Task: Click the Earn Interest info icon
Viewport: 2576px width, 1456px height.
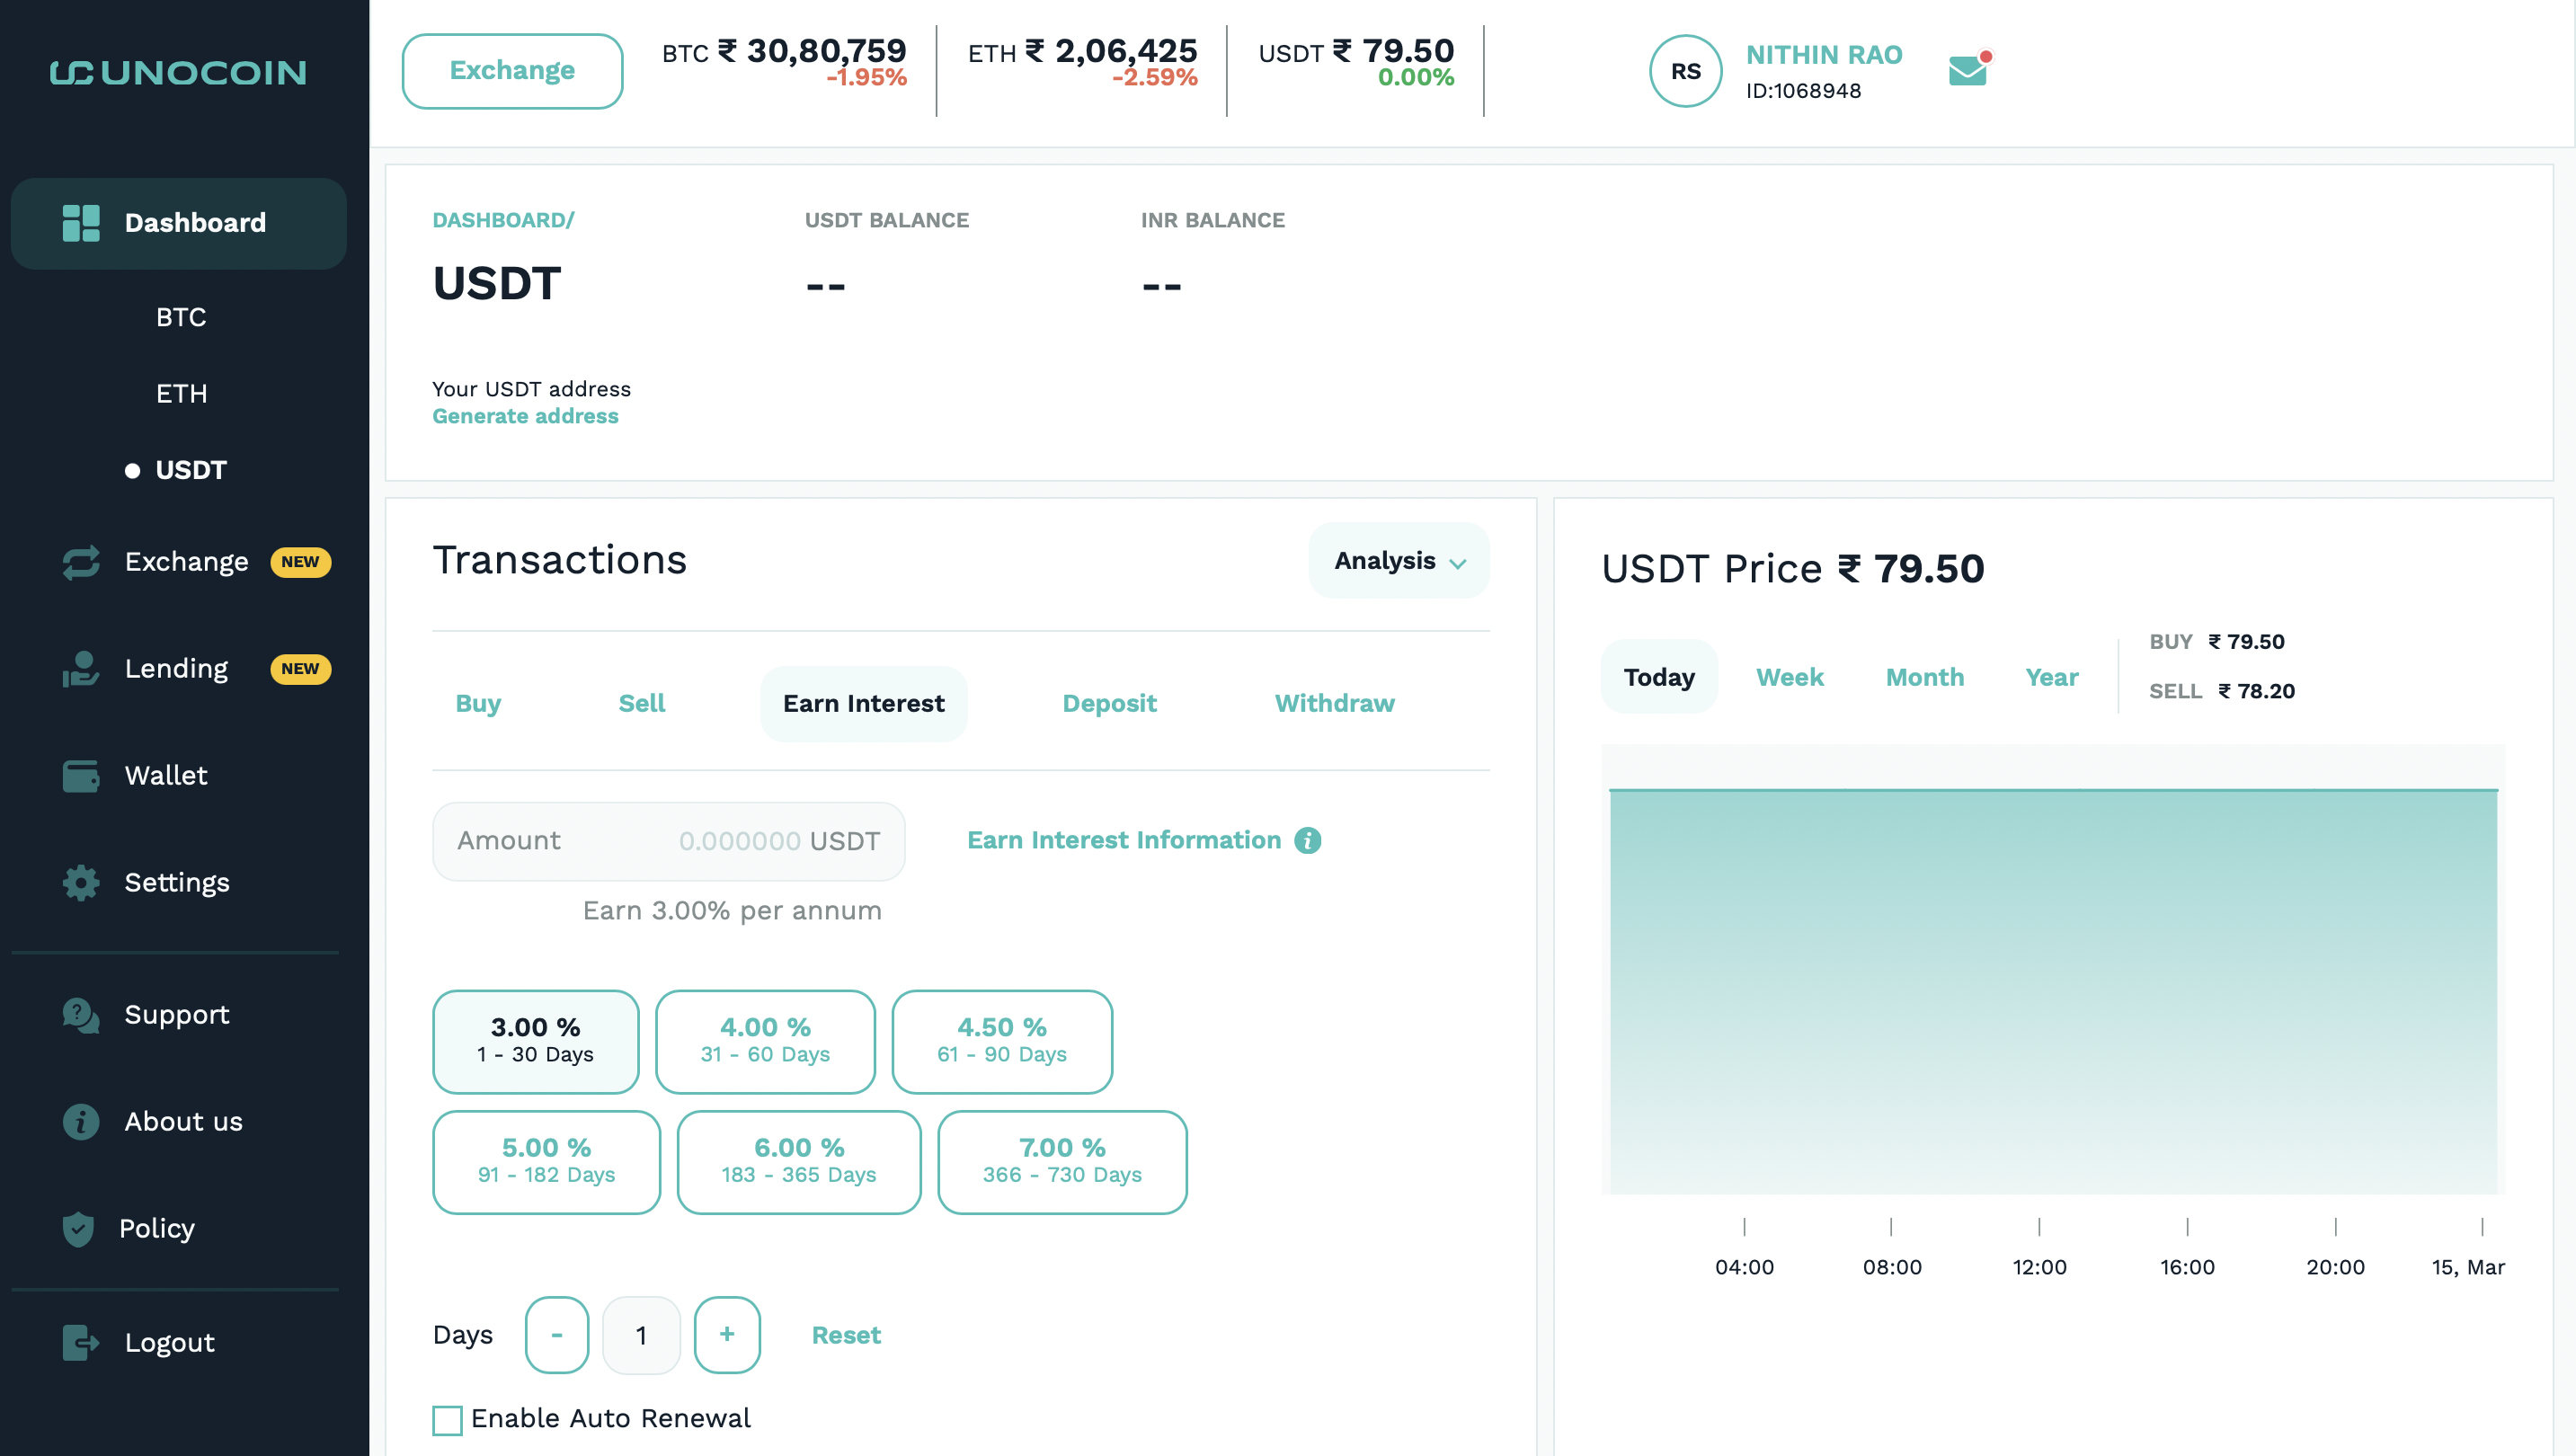Action: [1307, 841]
